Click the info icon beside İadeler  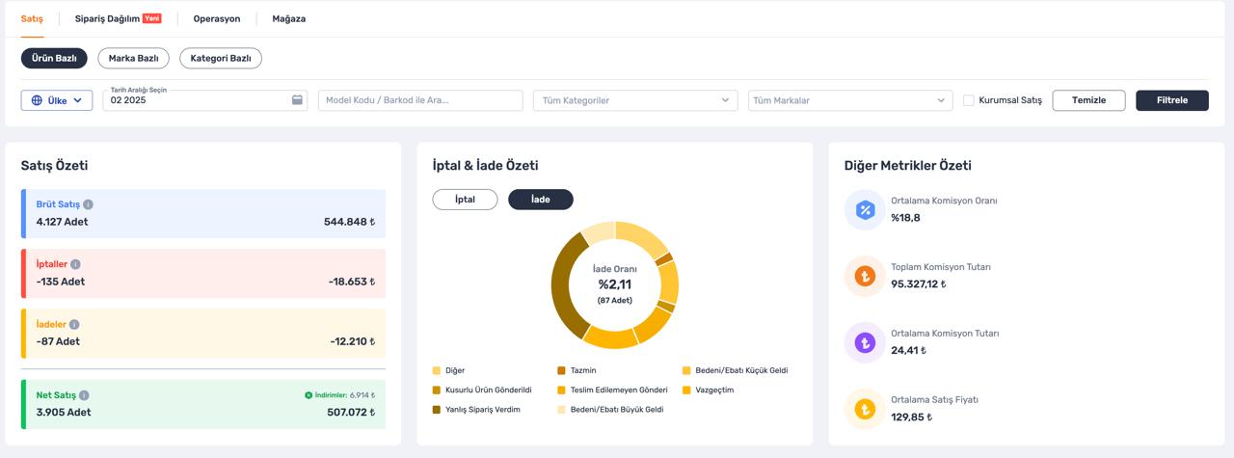click(x=74, y=325)
